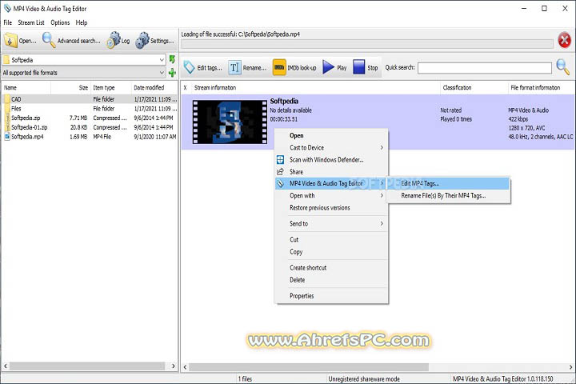
Task: Click Windows Defender shield icon in context menu
Action: click(x=280, y=160)
